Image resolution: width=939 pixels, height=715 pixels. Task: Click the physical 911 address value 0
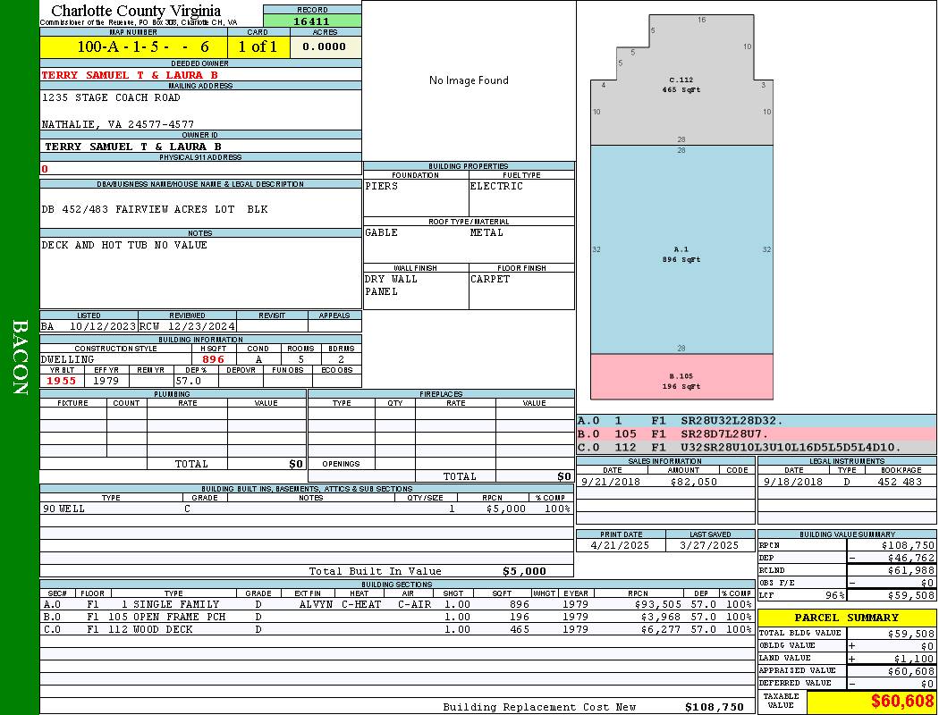(45, 169)
